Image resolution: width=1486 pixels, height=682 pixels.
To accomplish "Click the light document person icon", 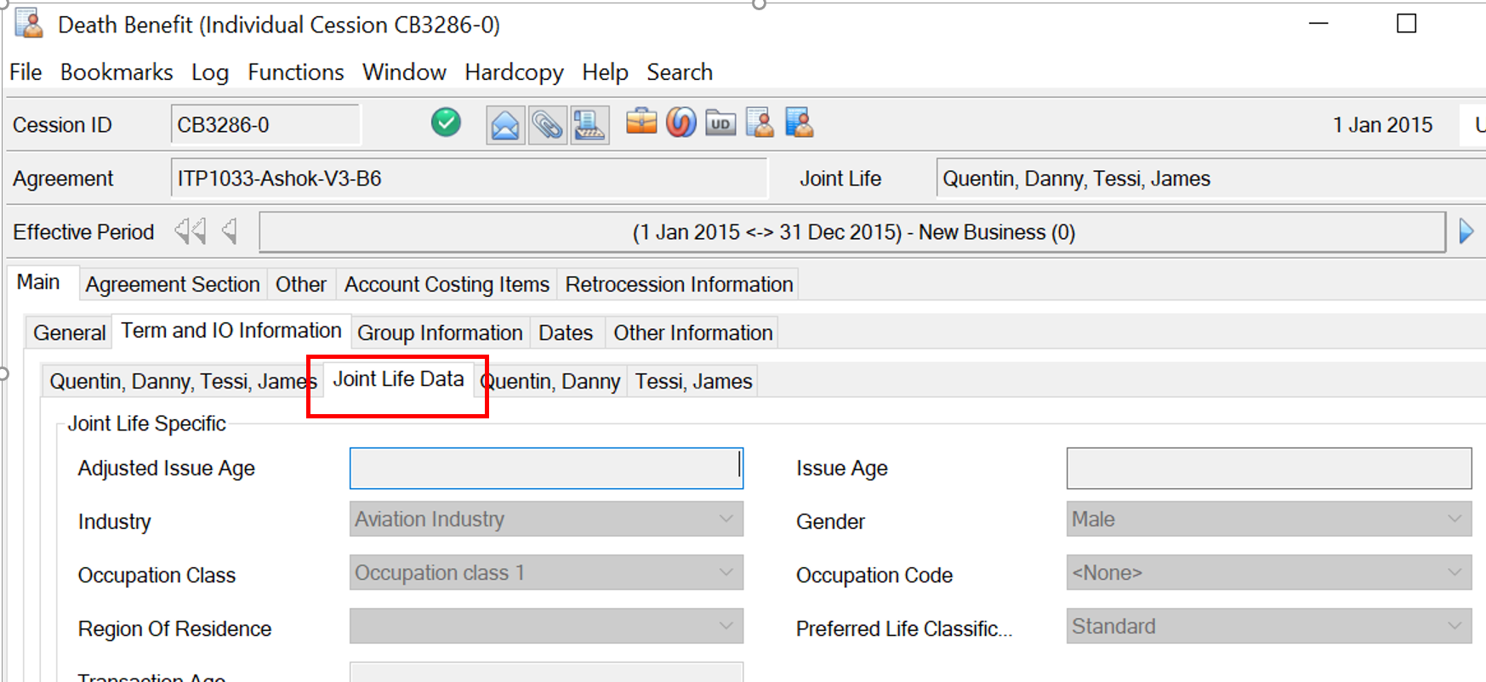I will click(760, 123).
